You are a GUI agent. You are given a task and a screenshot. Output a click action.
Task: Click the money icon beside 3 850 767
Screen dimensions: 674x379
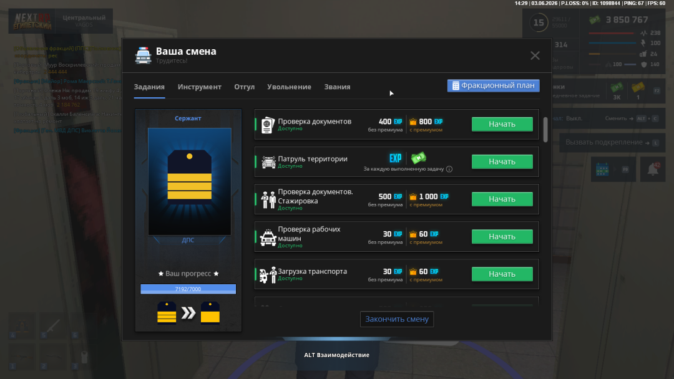click(x=595, y=20)
